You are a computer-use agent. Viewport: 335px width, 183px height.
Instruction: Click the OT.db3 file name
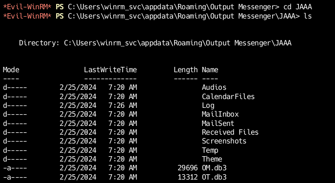[214, 177]
